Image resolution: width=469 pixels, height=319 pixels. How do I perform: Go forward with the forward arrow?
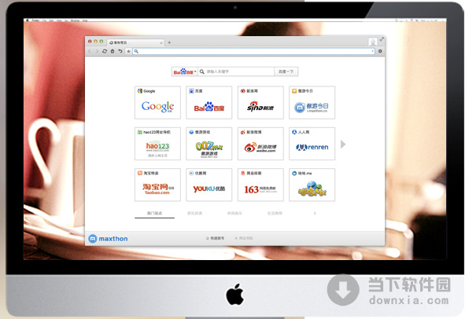click(x=97, y=51)
